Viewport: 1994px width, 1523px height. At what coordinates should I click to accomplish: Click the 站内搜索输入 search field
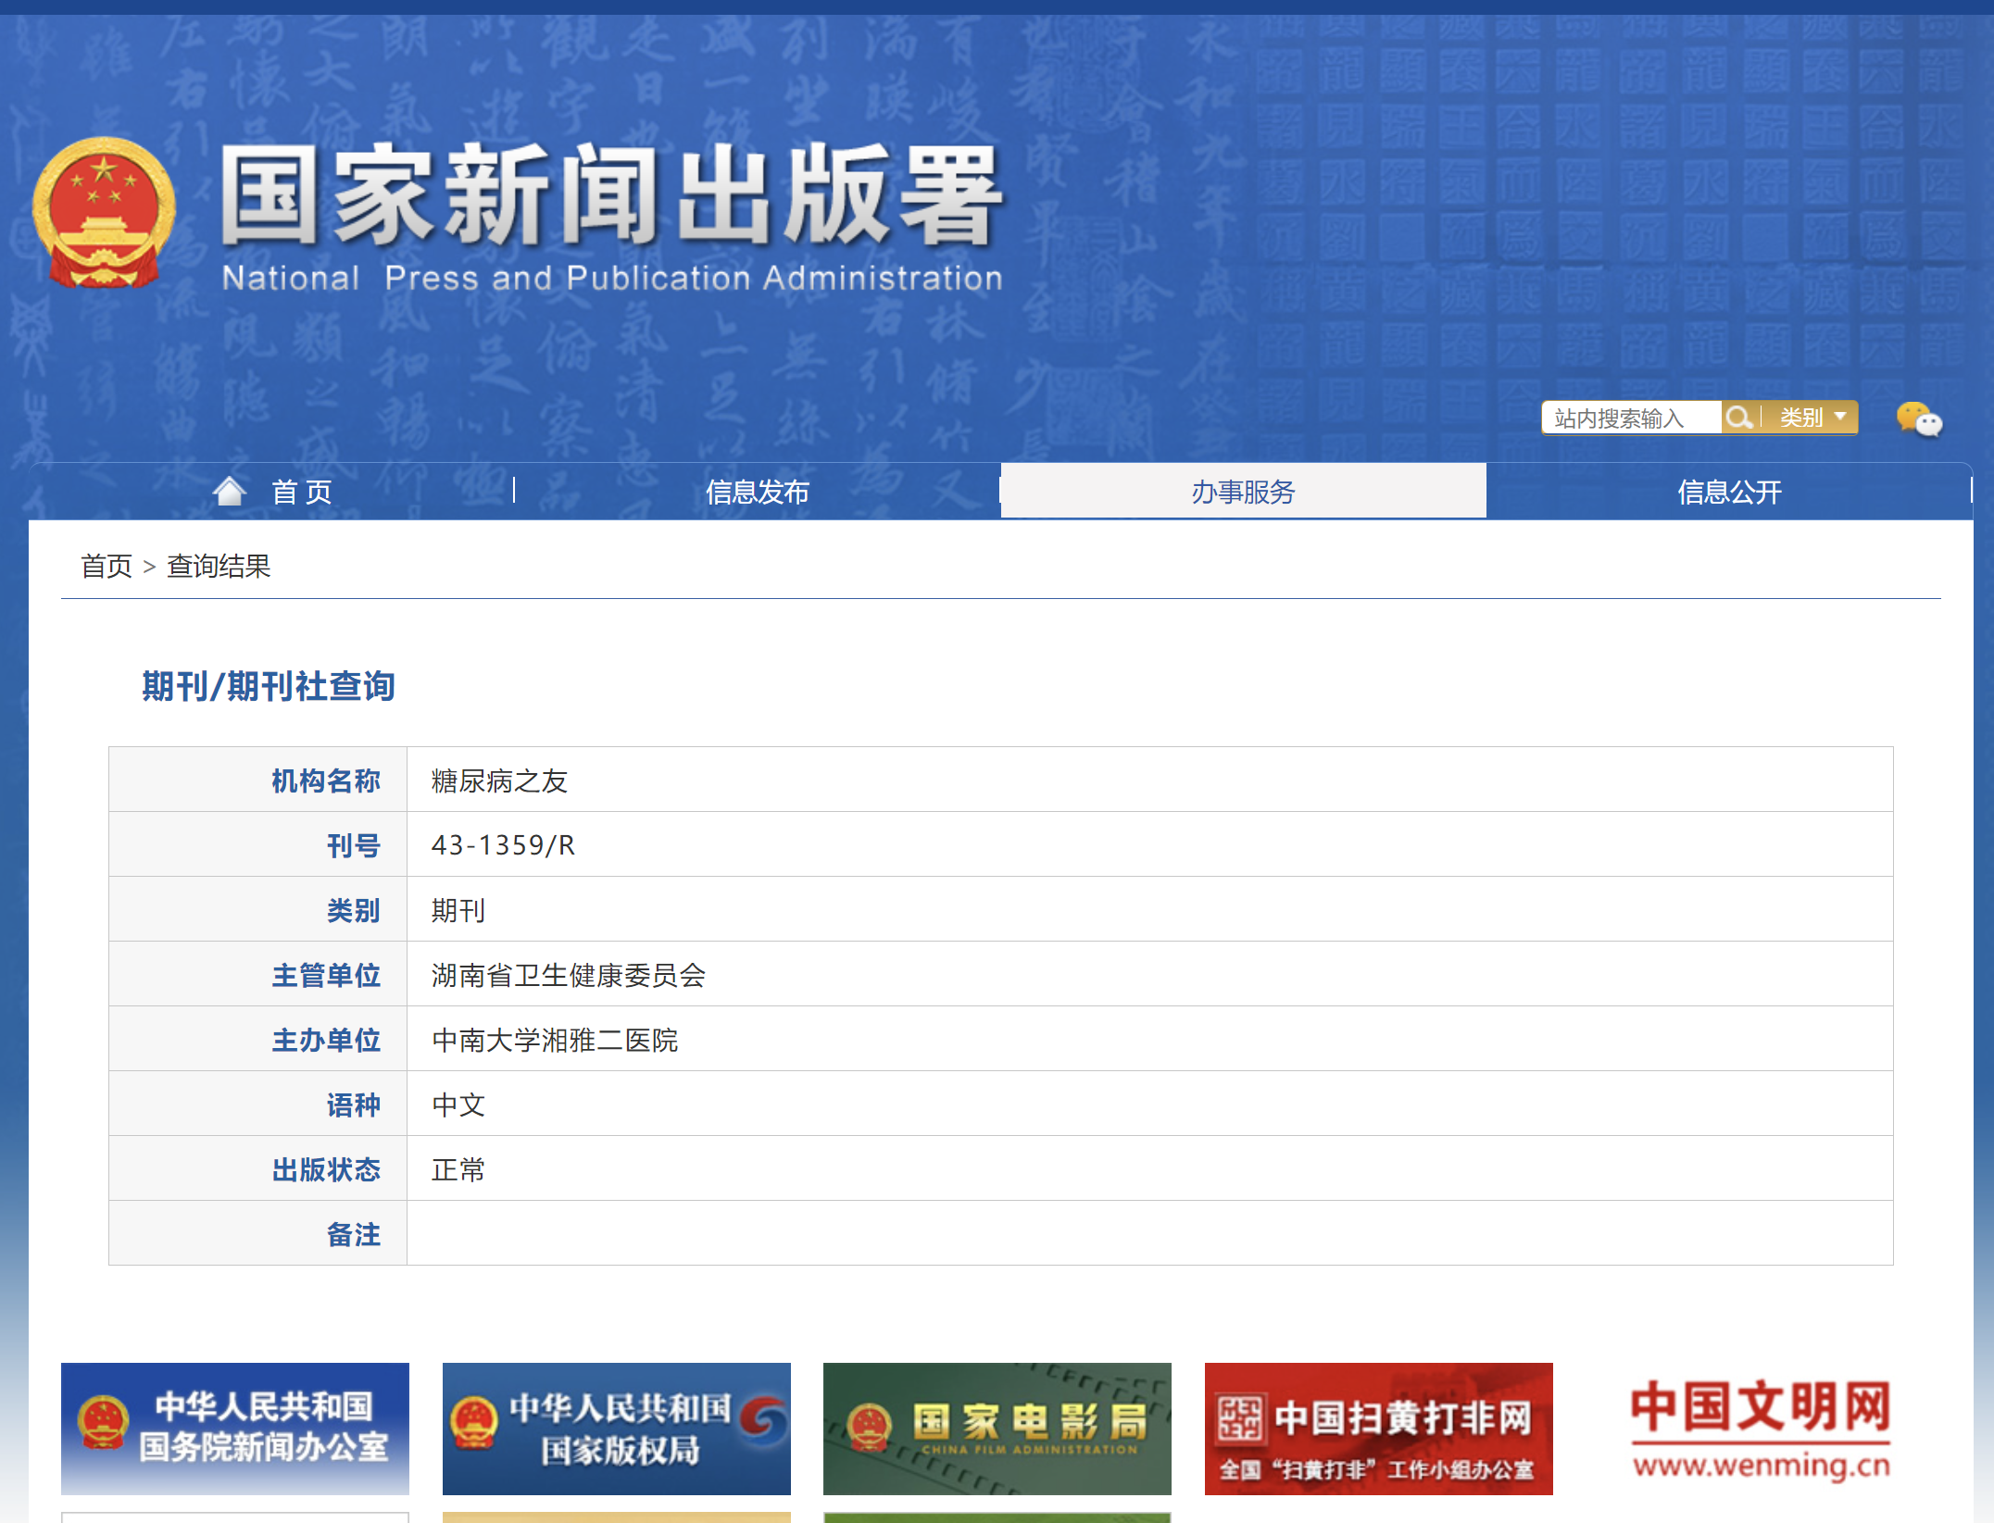(1632, 418)
